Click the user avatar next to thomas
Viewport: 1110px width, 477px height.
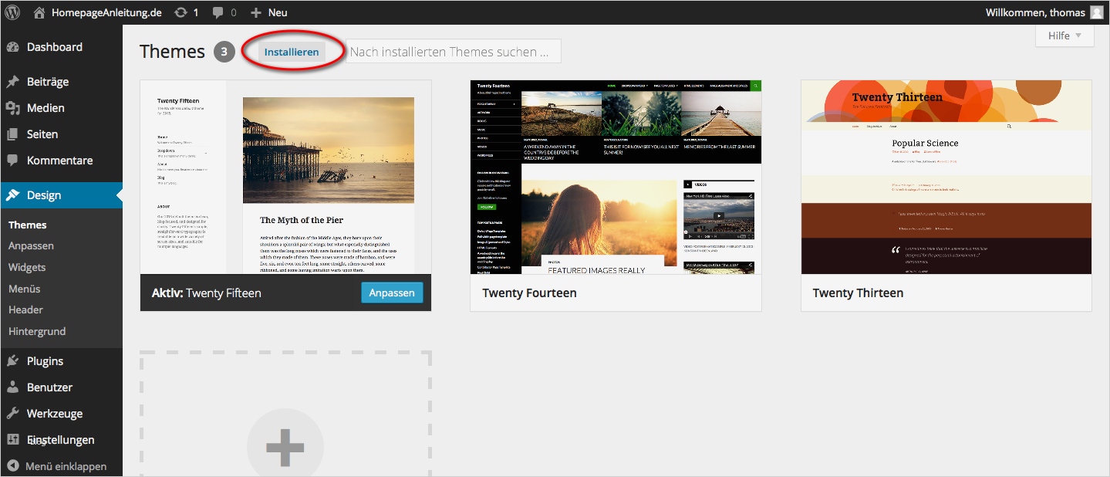(1097, 12)
